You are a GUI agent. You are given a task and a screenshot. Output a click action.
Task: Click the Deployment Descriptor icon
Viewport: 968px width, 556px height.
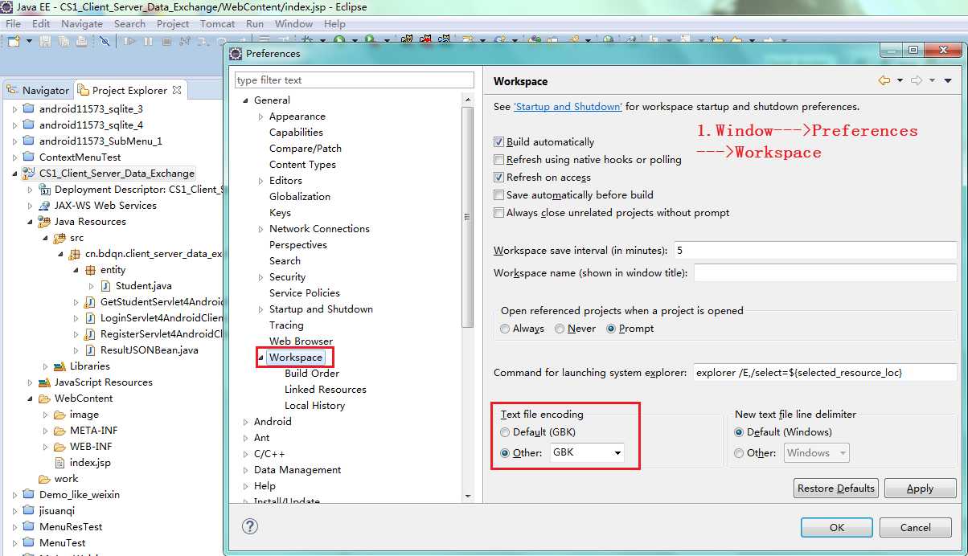click(x=45, y=190)
